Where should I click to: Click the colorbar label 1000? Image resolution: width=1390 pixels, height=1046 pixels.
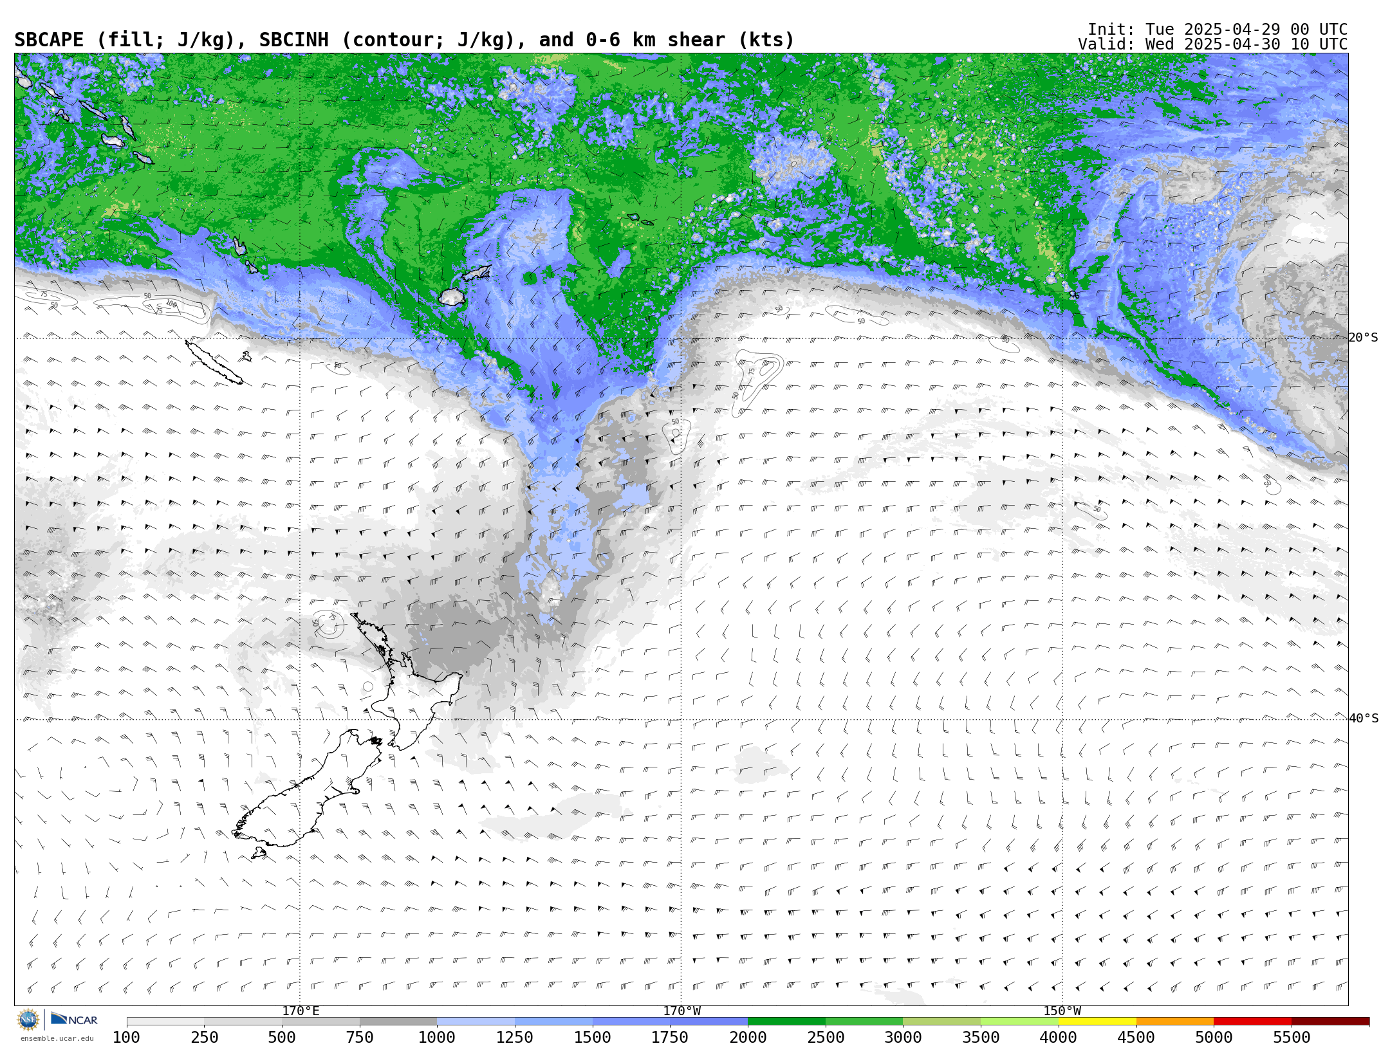(x=437, y=1037)
